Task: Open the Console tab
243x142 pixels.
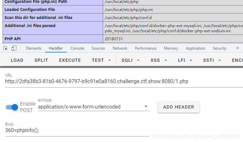Action: 77,48
